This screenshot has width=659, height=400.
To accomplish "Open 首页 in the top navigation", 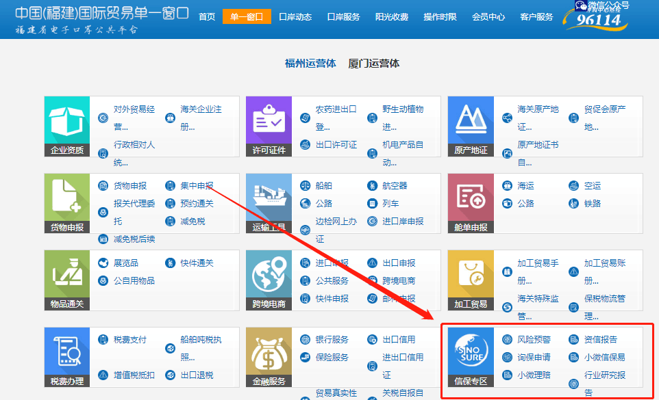I will [207, 16].
